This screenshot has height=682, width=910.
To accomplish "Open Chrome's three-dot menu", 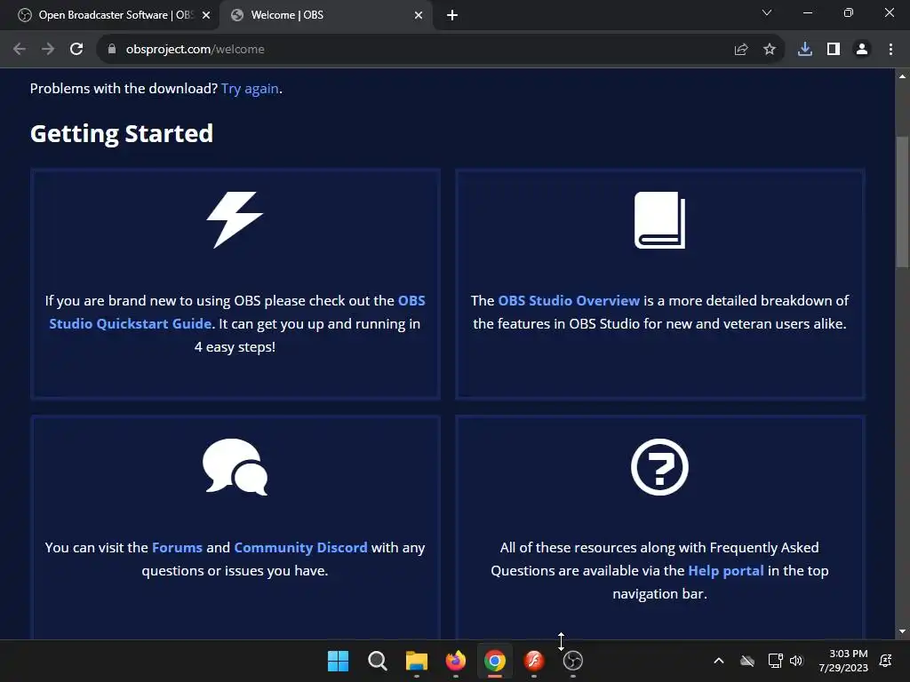I will coord(890,50).
